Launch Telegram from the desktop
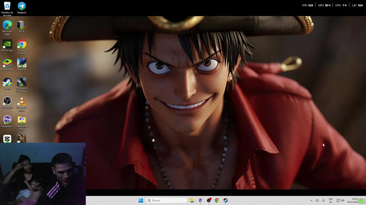Screen dimensions: 366x205 [x=22, y=8]
